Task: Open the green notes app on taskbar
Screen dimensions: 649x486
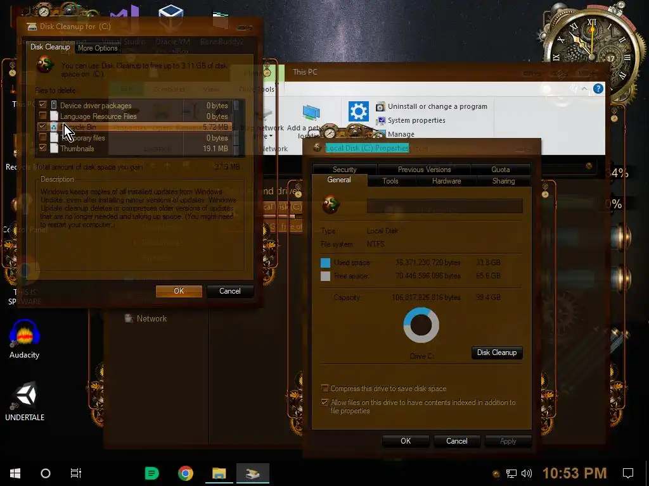Action: pyautogui.click(x=151, y=473)
